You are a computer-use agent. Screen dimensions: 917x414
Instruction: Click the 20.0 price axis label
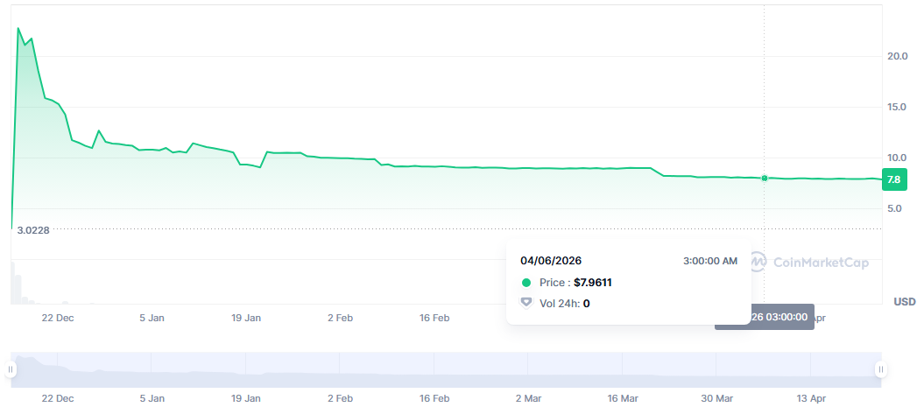896,56
